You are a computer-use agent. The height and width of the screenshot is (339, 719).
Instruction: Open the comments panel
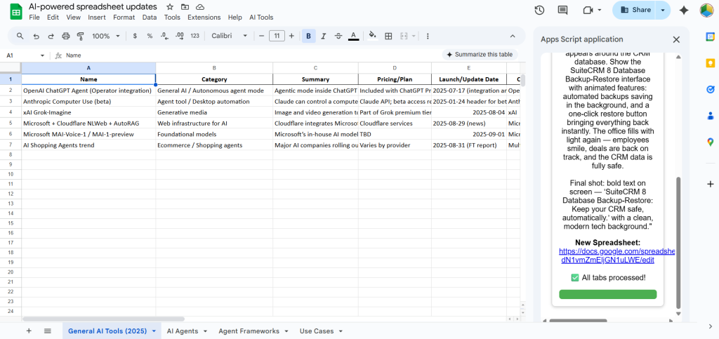562,10
